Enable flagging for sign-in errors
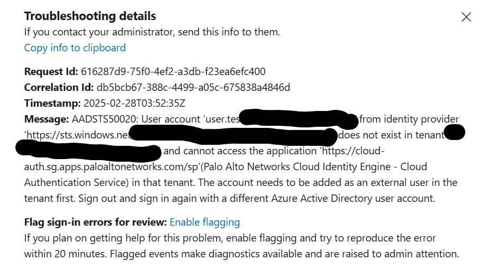The width and height of the screenshot is (487, 270). click(205, 222)
